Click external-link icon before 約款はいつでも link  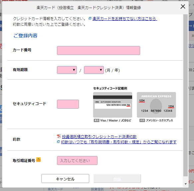point(58,142)
